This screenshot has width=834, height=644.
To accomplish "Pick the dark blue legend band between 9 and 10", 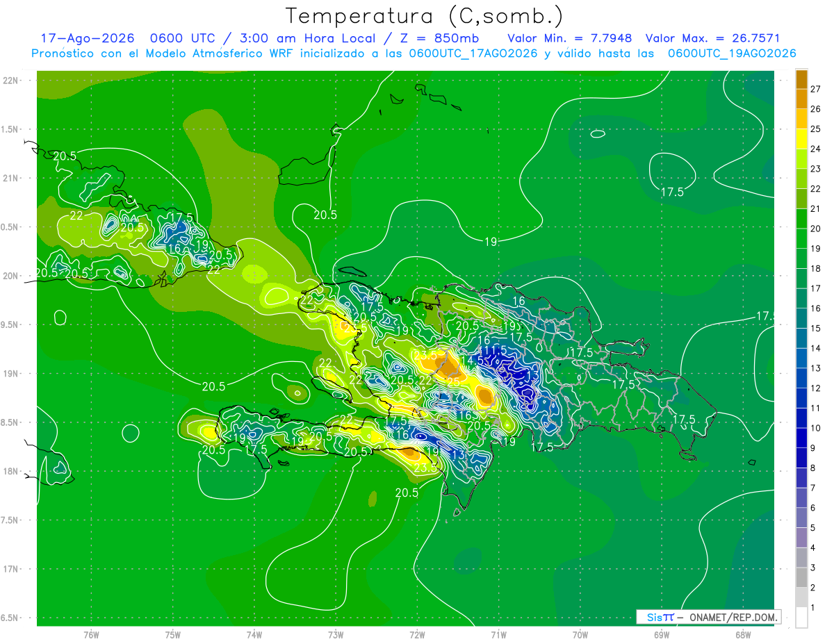I will coord(802,438).
